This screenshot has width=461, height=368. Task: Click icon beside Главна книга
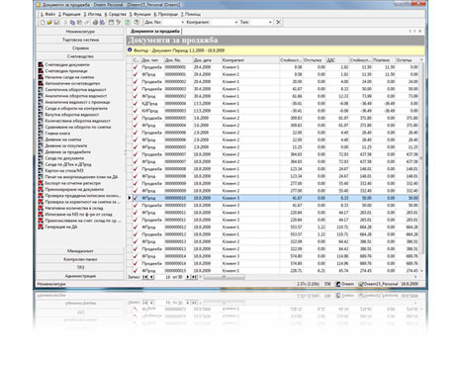41,134
